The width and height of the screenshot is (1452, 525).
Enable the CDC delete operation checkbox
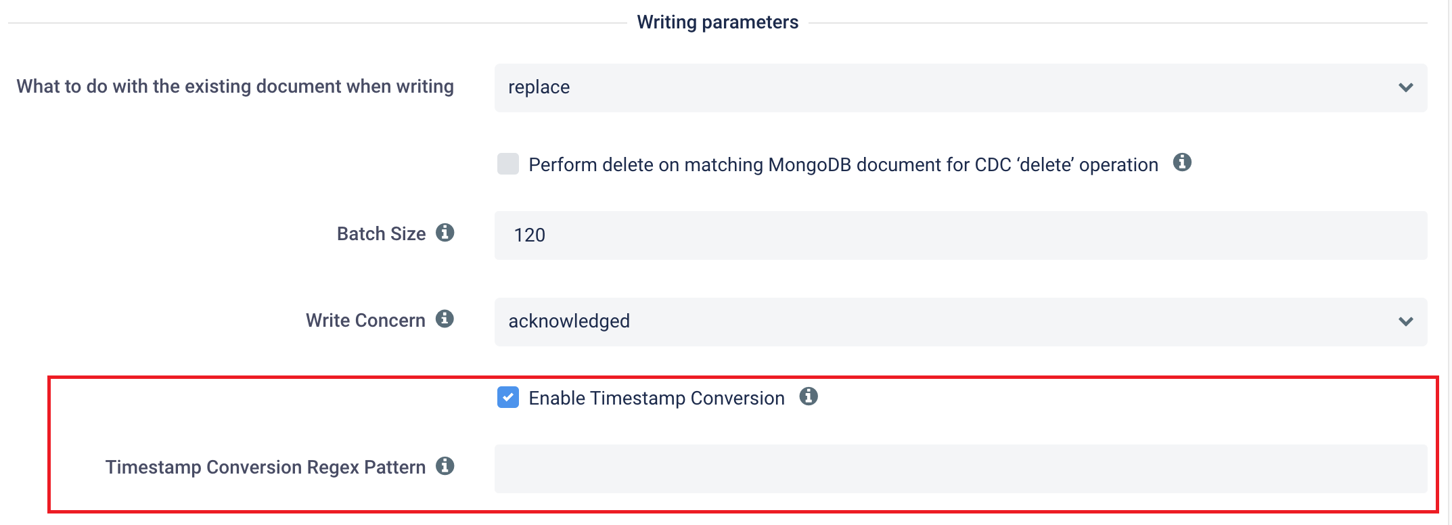click(508, 164)
